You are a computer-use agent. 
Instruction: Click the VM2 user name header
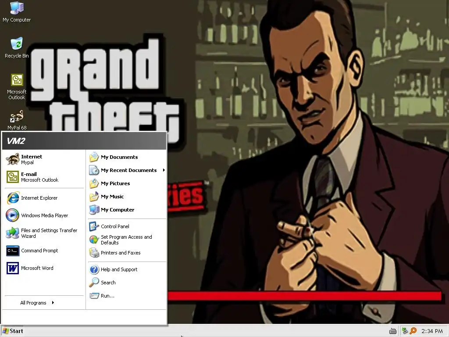pos(16,141)
